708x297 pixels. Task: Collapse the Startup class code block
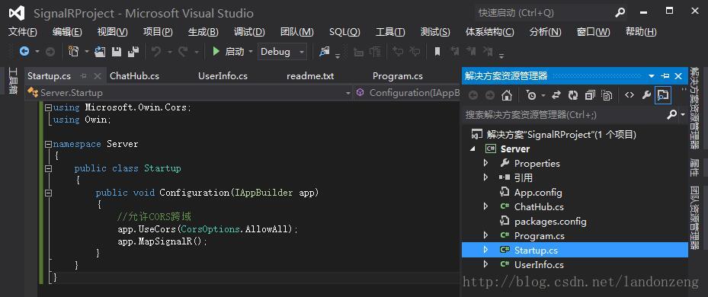48,168
